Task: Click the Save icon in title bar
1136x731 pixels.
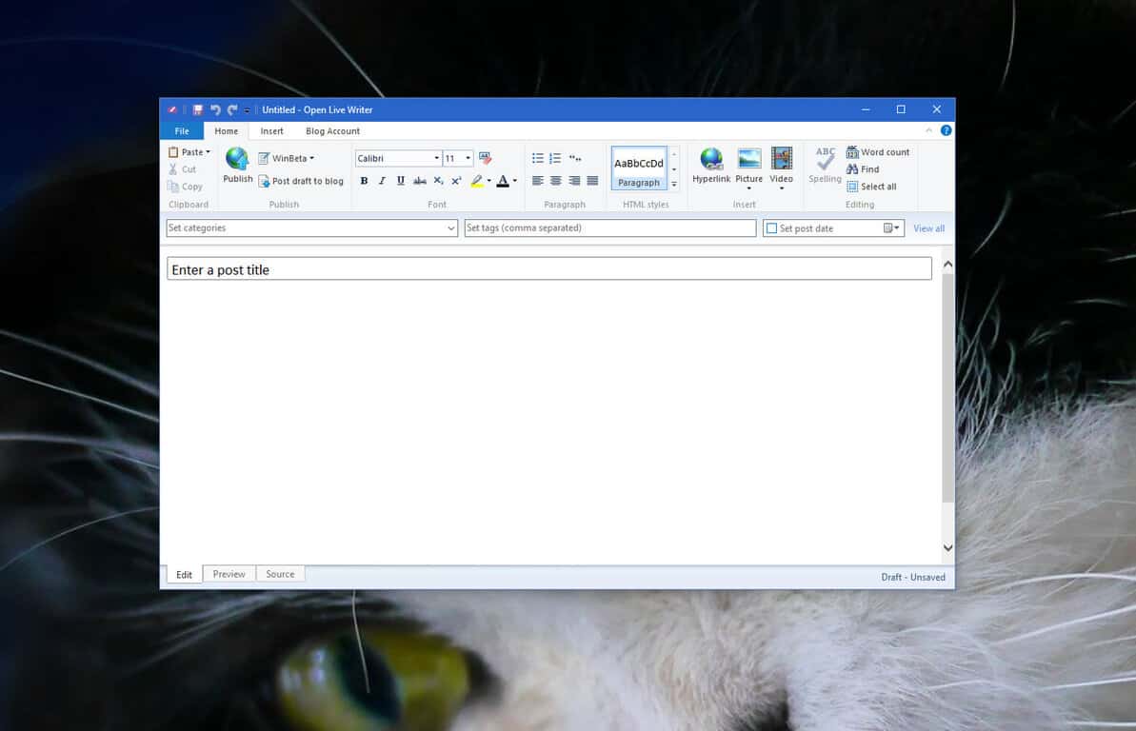Action: (198, 109)
